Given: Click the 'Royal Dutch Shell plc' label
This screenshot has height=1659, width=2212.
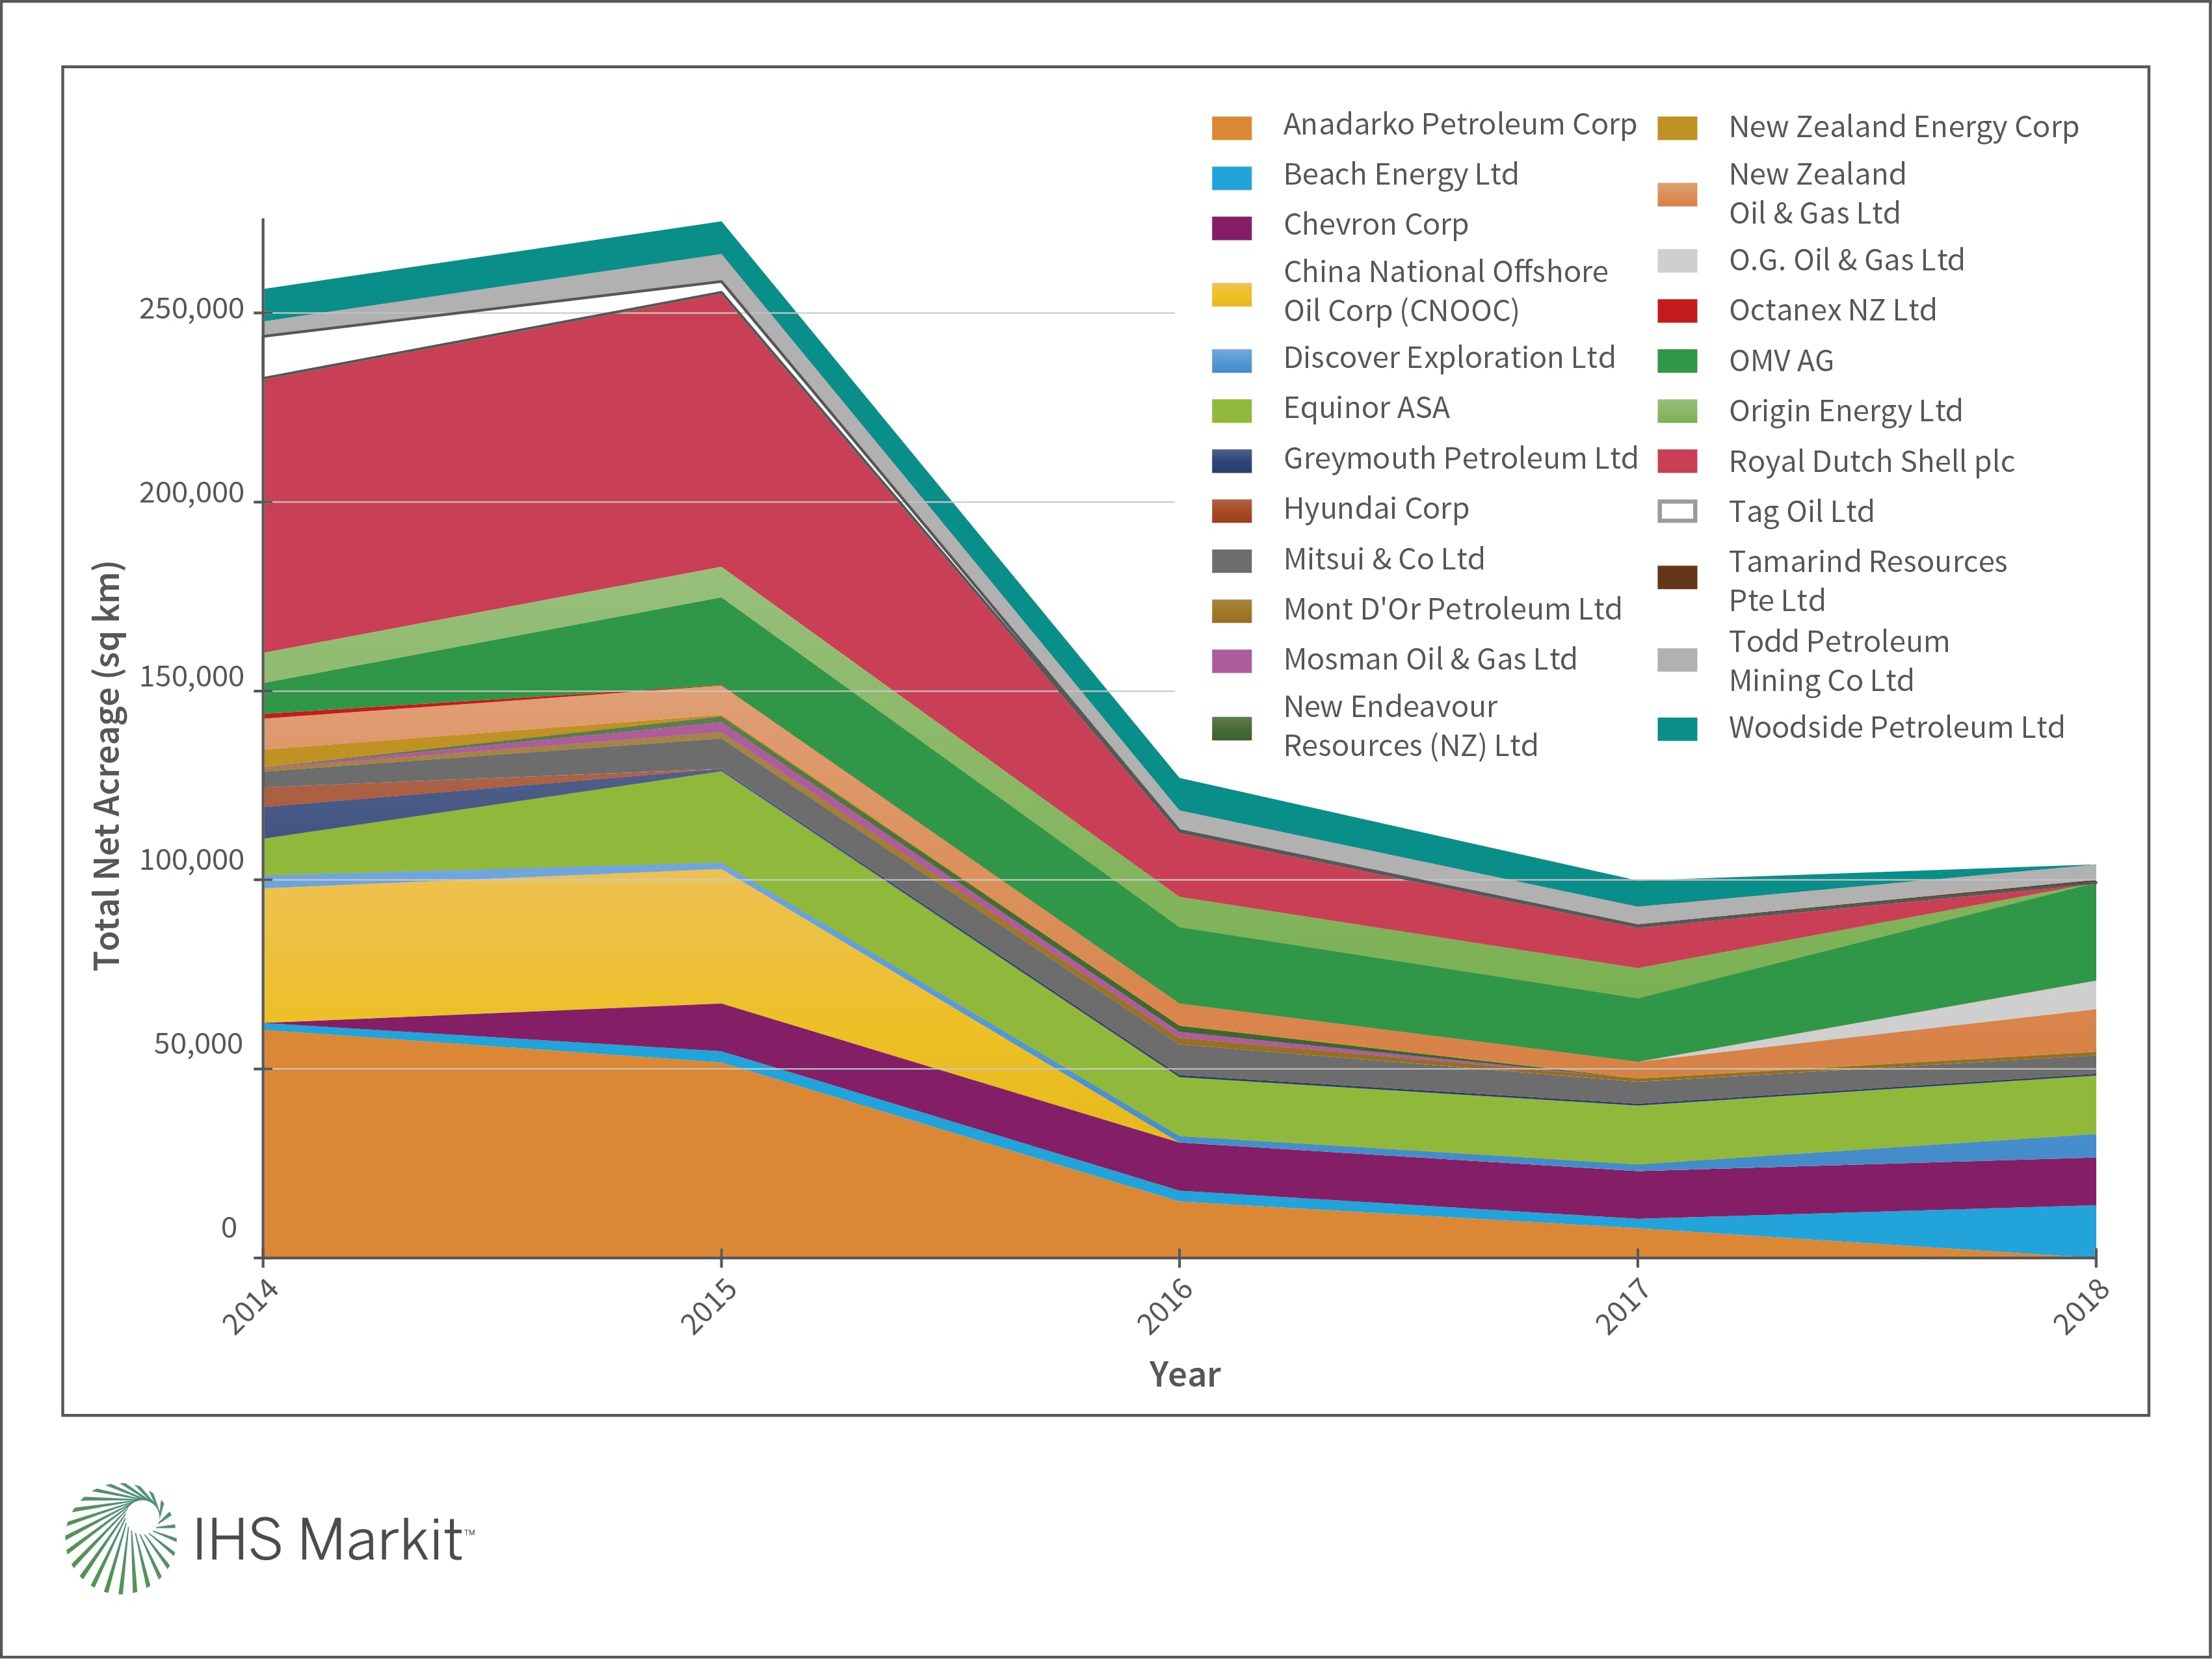Looking at the screenshot, I should pyautogui.click(x=1871, y=461).
